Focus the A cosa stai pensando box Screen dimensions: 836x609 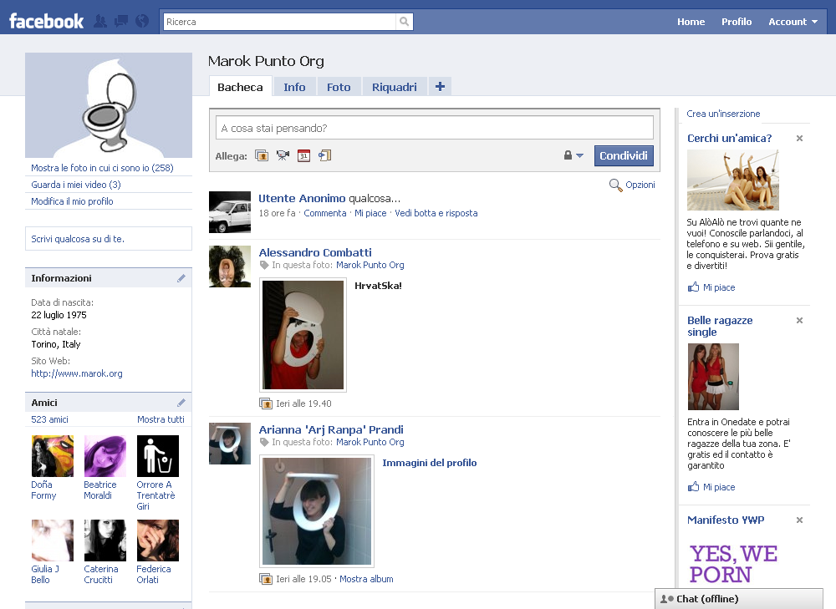pos(435,128)
